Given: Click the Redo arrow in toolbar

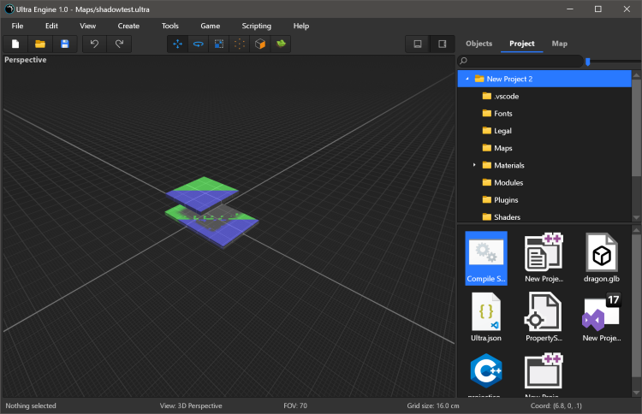Looking at the screenshot, I should click(x=119, y=44).
